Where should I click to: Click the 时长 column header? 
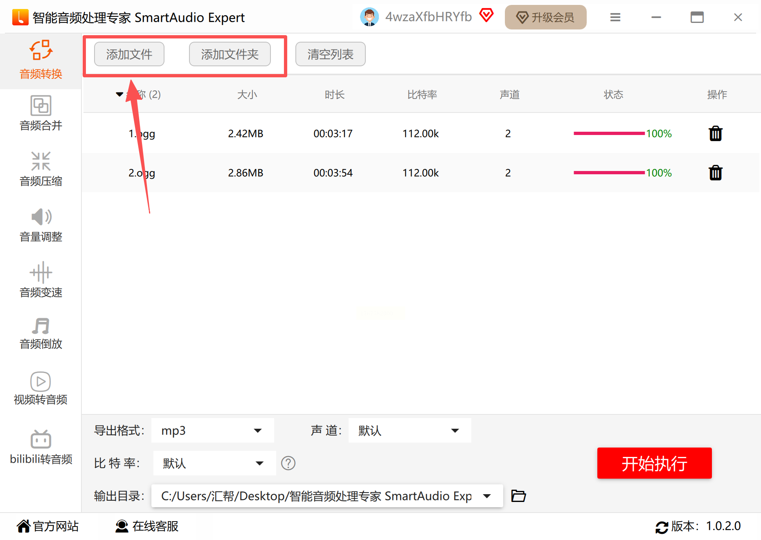[x=335, y=94]
